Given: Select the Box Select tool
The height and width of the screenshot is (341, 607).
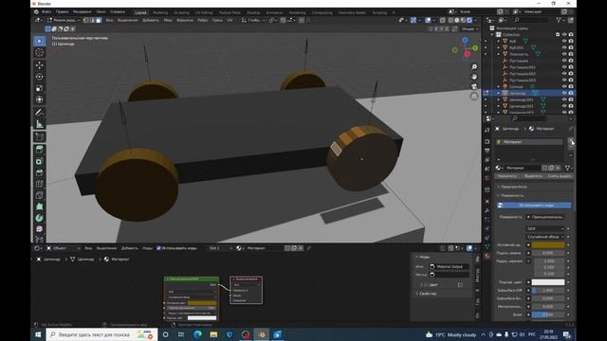Looking at the screenshot, I should click(40, 41).
